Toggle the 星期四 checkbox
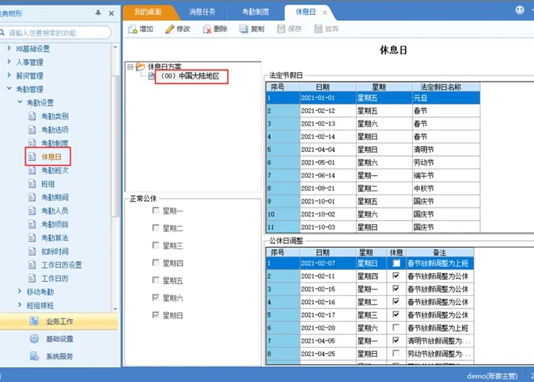Screen dimensions: 534x382 tap(156, 263)
